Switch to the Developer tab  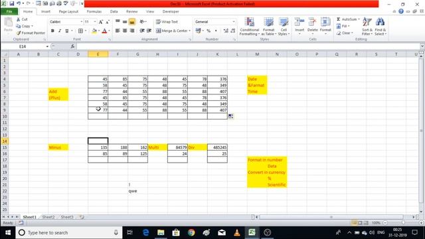[x=171, y=12]
